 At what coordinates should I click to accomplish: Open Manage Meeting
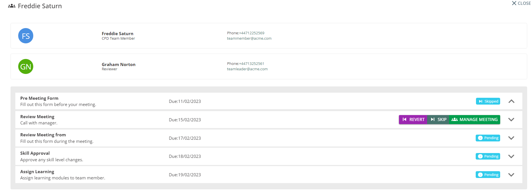(475, 120)
